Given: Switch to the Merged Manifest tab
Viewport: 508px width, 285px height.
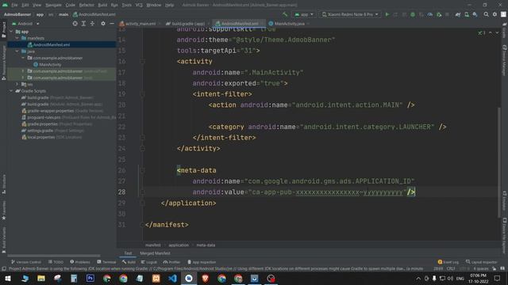Looking at the screenshot, I should (x=155, y=253).
